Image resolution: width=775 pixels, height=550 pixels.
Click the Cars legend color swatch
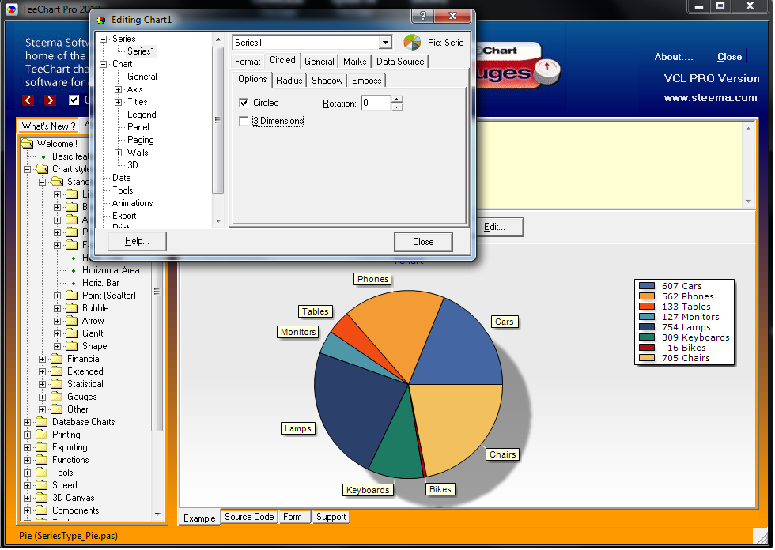click(x=647, y=286)
